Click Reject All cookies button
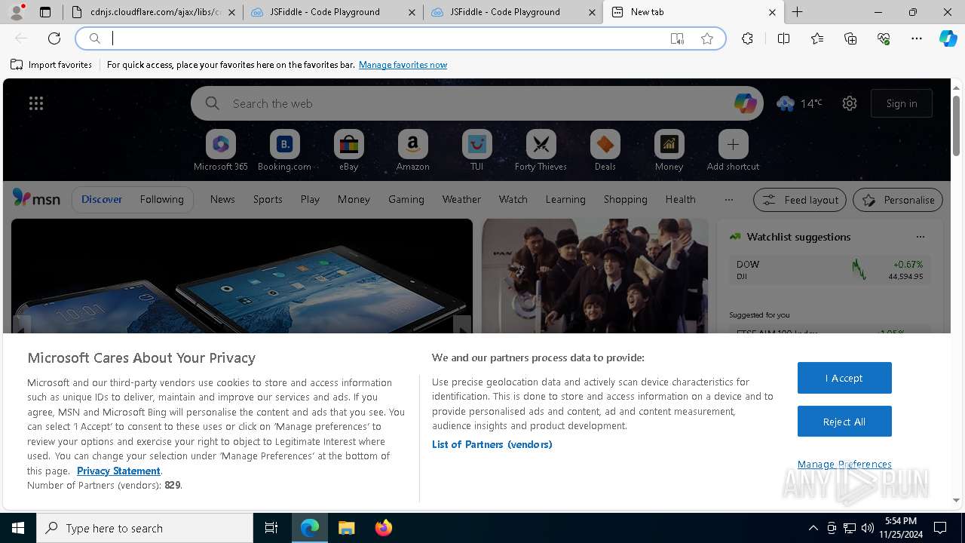Image resolution: width=965 pixels, height=543 pixels. (844, 422)
